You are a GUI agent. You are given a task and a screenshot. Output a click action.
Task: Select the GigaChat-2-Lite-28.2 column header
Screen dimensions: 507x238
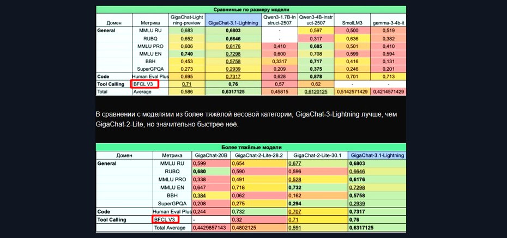point(258,155)
